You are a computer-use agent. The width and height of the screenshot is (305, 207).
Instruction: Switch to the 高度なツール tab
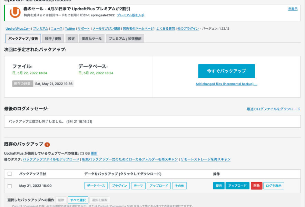(x=92, y=39)
